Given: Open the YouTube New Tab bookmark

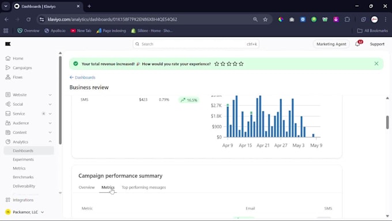Looking at the screenshot, I should [81, 31].
